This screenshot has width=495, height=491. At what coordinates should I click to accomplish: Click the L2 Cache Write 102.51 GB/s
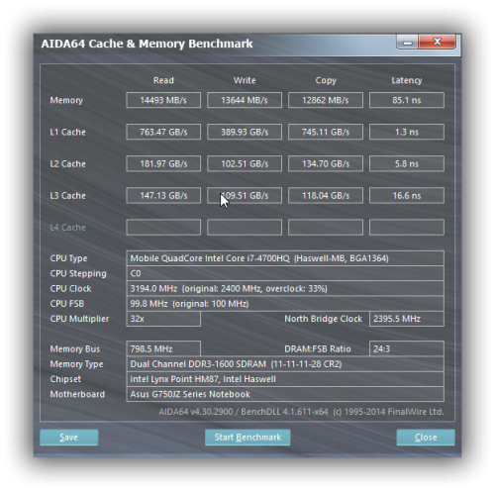(x=245, y=163)
